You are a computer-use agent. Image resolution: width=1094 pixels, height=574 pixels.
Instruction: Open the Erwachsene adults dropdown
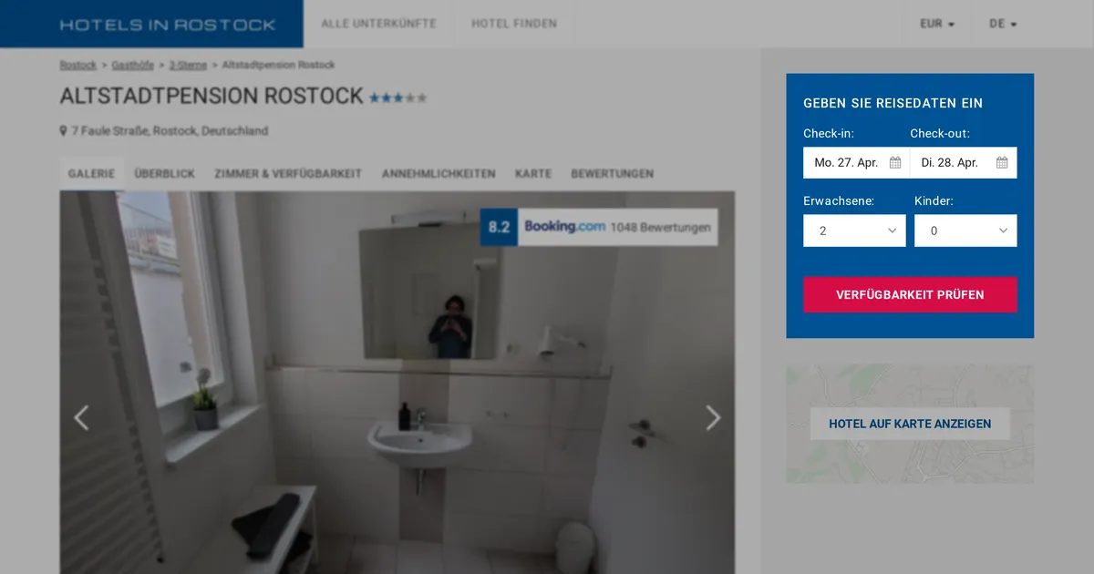(854, 231)
